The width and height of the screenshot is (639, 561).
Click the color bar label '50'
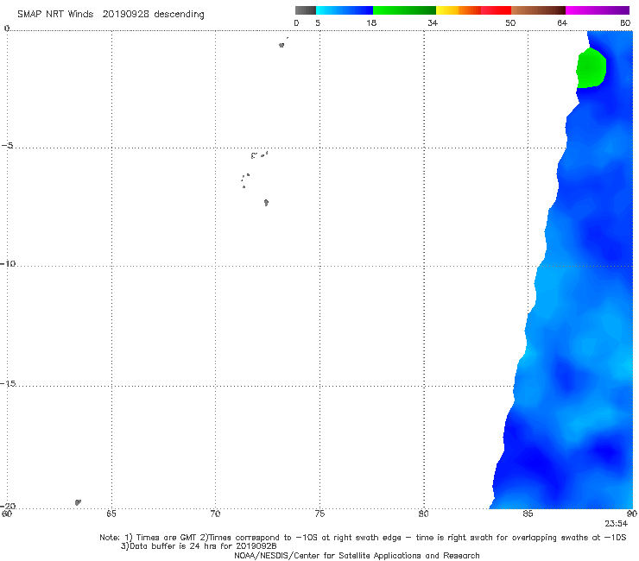pos(510,23)
